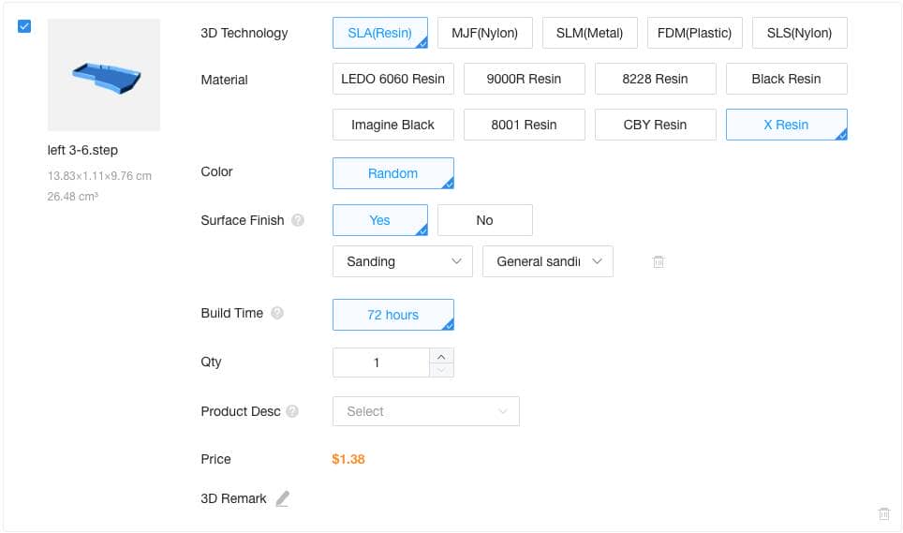903x533 pixels.
Task: Uncheck the left 3-6.step item checkbox
Action: coord(24,26)
